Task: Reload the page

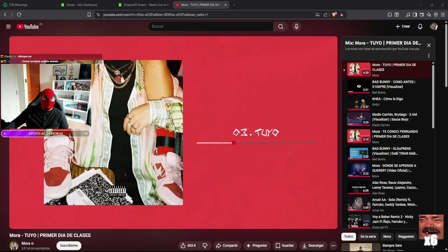Action: (19, 15)
